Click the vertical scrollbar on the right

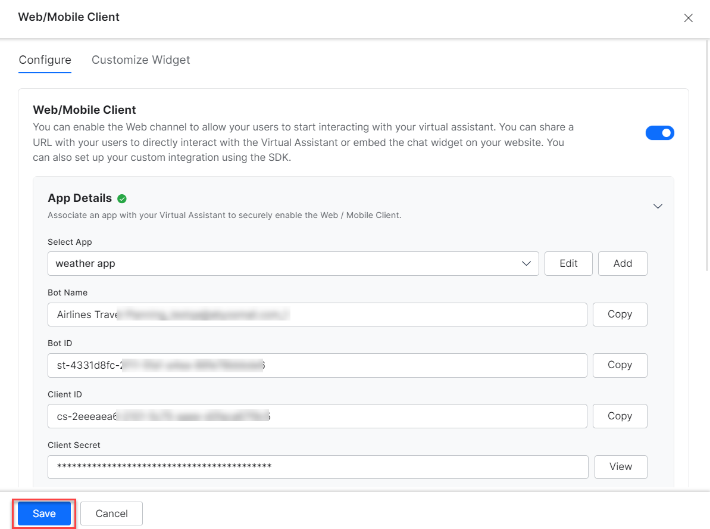[x=706, y=155]
